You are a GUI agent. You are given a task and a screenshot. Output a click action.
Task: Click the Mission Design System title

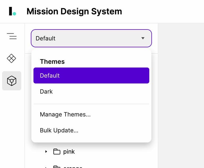[x=74, y=11]
